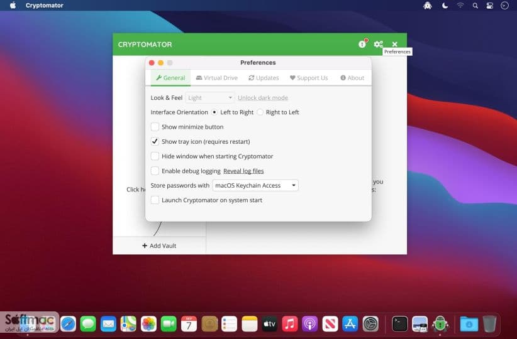517x339 pixels.
Task: Open News from the dock
Action: pos(330,324)
